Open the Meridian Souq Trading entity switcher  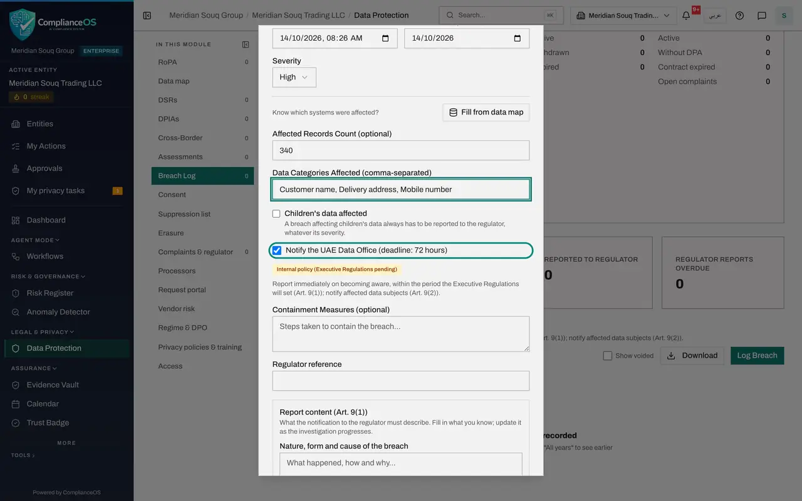coord(623,15)
